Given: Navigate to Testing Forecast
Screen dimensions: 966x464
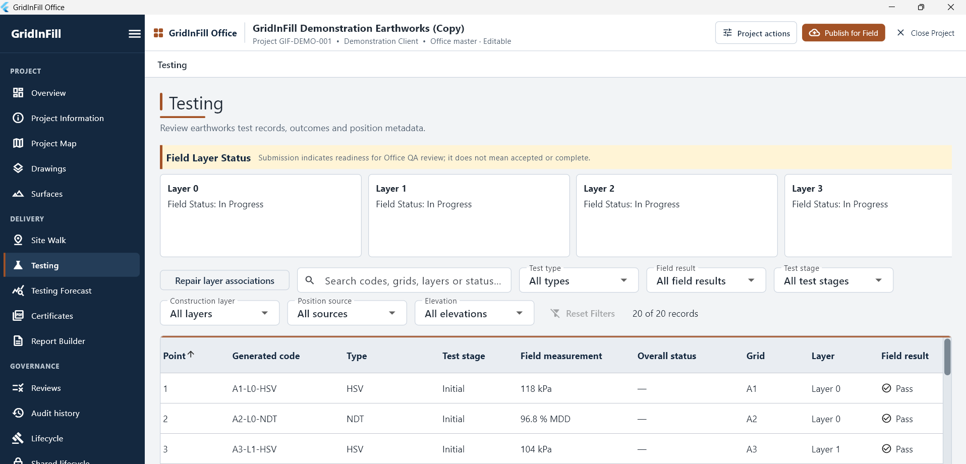Looking at the screenshot, I should [72, 291].
